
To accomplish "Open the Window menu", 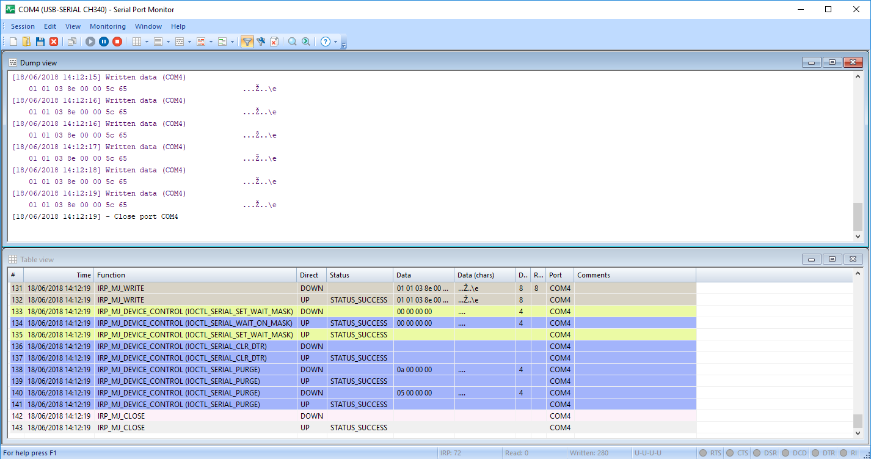I will [x=148, y=26].
